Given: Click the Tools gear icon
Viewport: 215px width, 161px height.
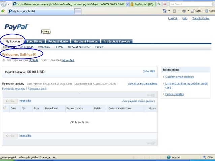Looking at the screenshot, I should [x=206, y=11].
